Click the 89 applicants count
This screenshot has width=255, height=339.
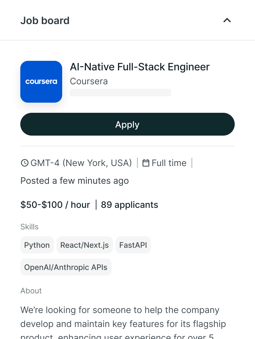click(129, 205)
